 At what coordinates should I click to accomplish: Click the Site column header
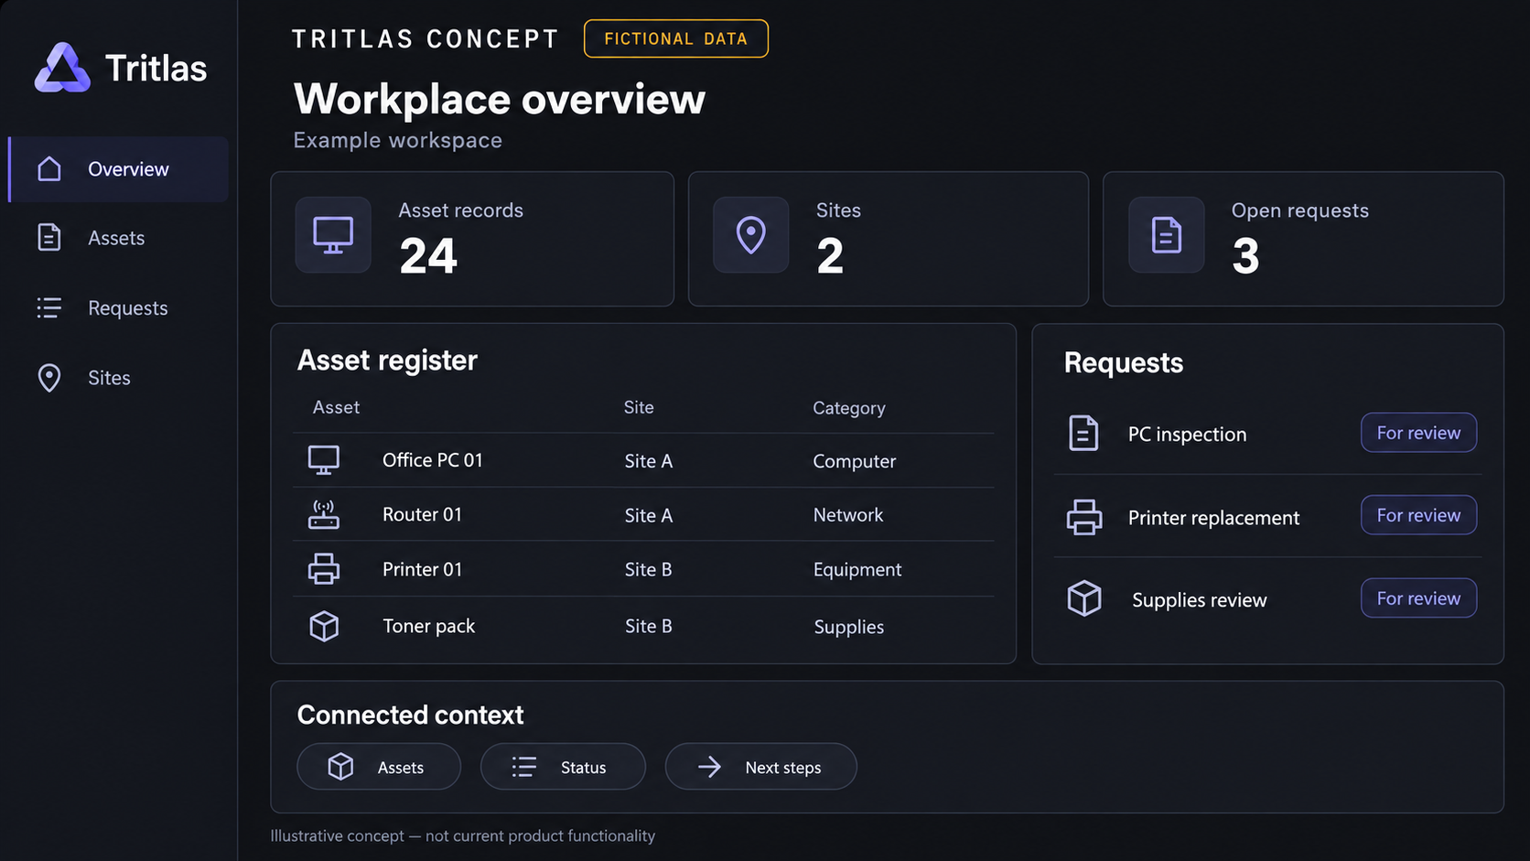click(x=639, y=407)
